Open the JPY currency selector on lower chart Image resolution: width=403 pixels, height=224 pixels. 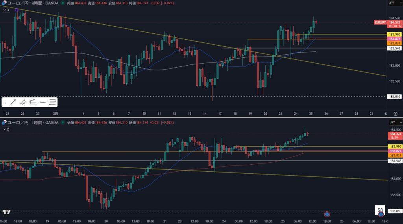[x=391, y=122]
